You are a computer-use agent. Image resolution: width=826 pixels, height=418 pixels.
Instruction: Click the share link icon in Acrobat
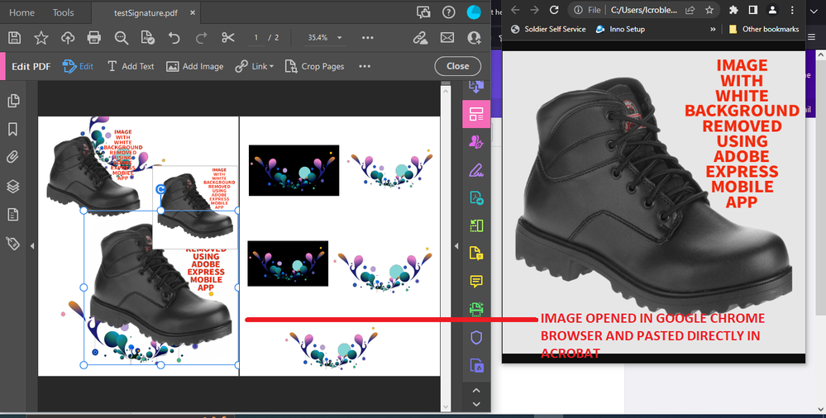[x=420, y=37]
